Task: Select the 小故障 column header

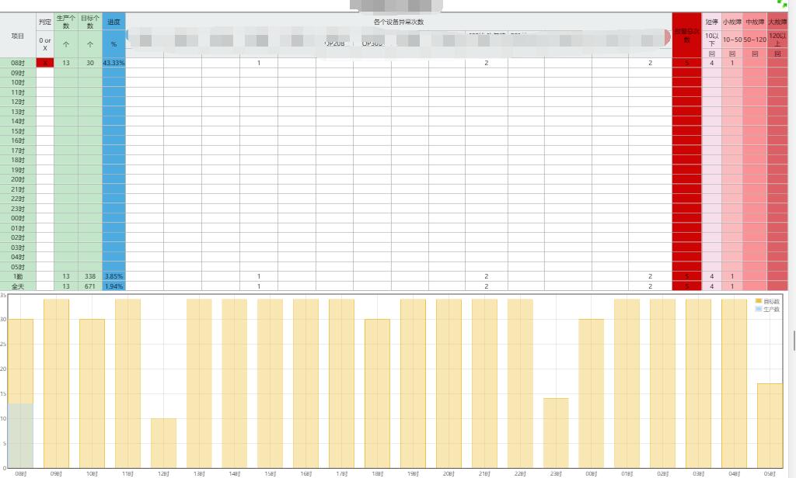Action: (732, 23)
